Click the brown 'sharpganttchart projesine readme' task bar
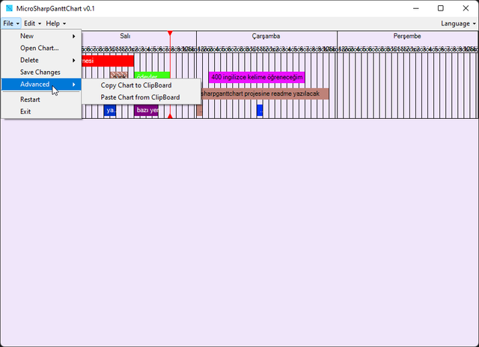The image size is (479, 347). click(262, 93)
